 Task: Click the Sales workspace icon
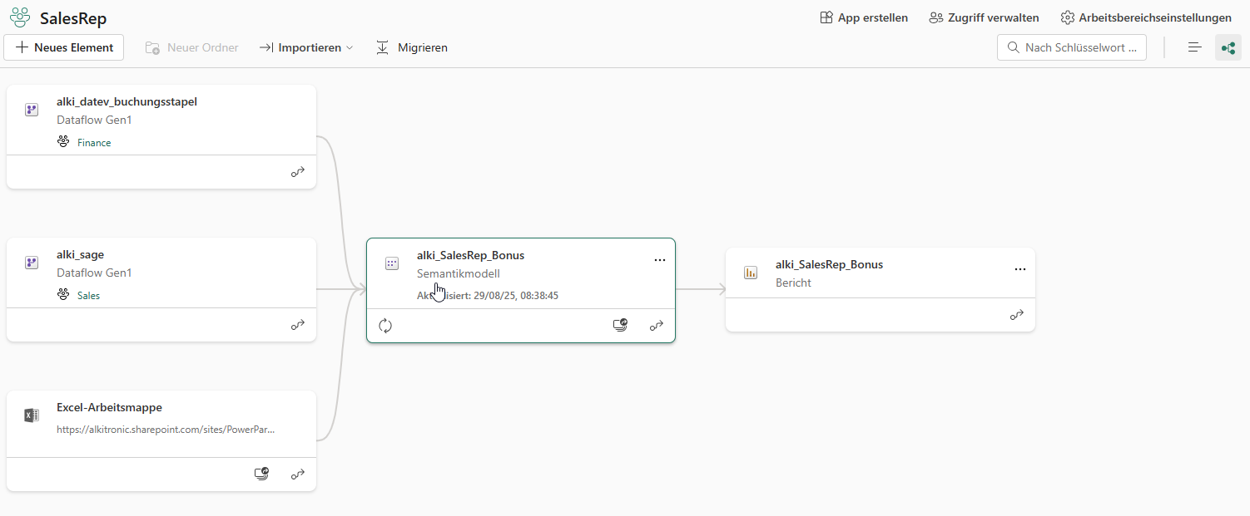[x=63, y=295]
